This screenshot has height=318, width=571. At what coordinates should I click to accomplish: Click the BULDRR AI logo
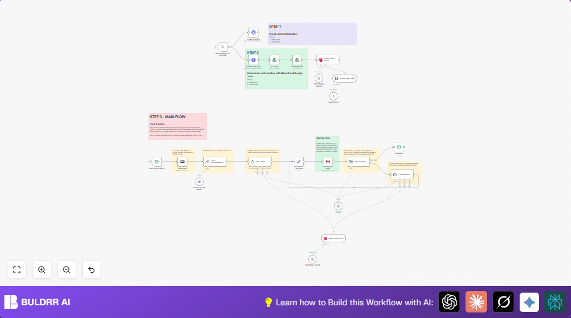point(37,302)
